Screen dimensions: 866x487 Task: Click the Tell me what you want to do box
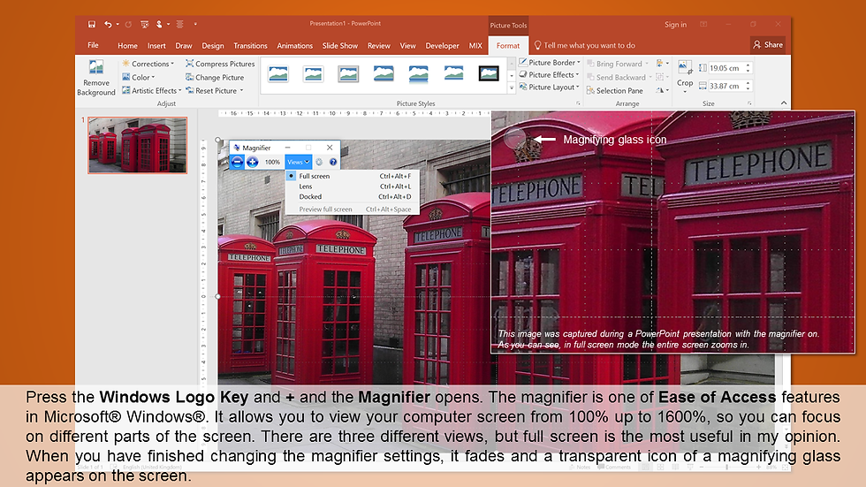[584, 45]
